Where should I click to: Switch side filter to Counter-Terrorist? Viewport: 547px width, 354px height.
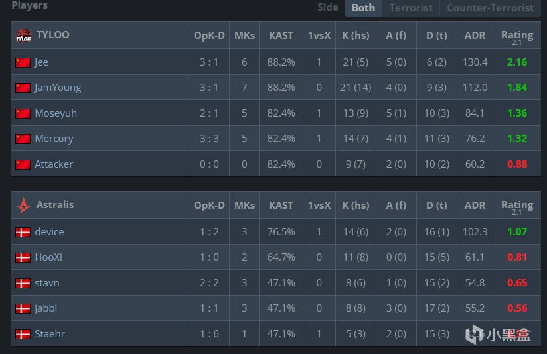point(490,8)
